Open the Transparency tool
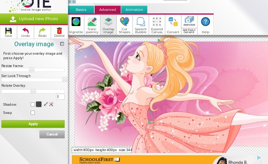This screenshot has height=164, width=268. pos(92,24)
